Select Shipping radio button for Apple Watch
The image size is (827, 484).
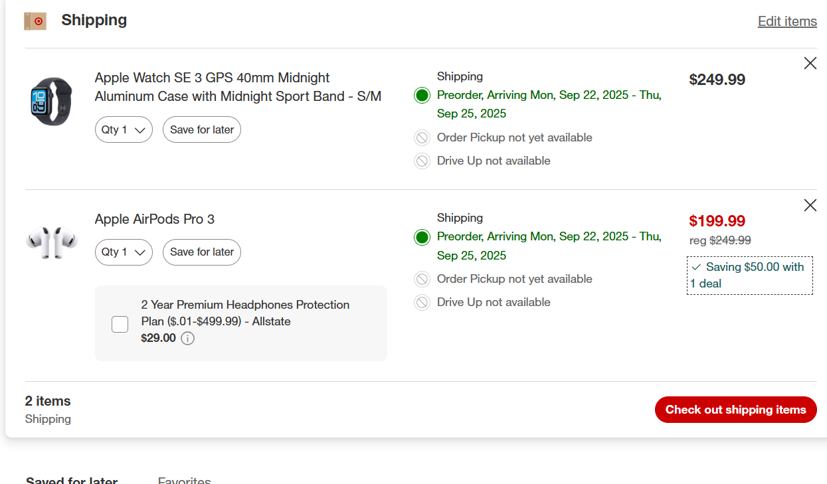pos(422,96)
